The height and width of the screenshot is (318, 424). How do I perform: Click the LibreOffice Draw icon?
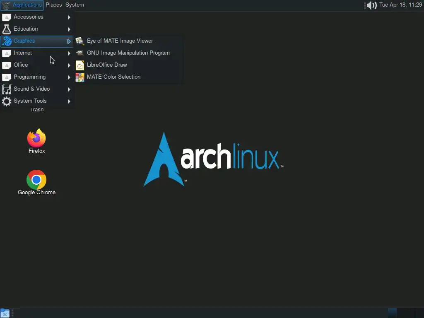[x=80, y=65]
